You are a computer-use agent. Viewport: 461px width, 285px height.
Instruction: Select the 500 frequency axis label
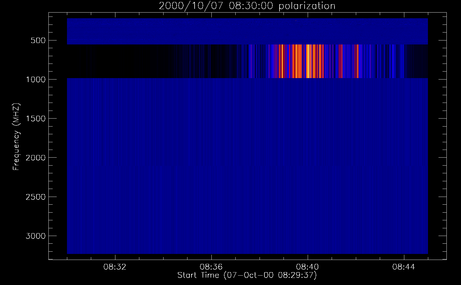point(38,40)
